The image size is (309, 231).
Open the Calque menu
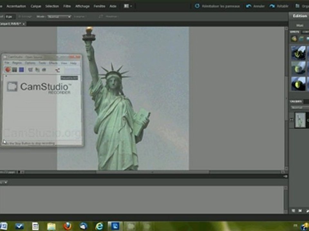coord(36,6)
